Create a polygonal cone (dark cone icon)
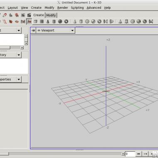 (48, 22)
